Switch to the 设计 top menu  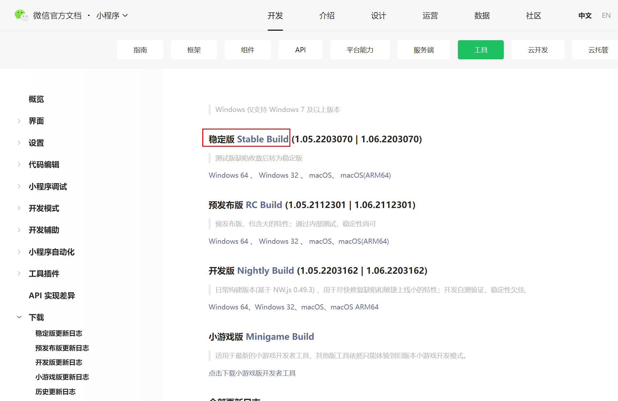[378, 15]
